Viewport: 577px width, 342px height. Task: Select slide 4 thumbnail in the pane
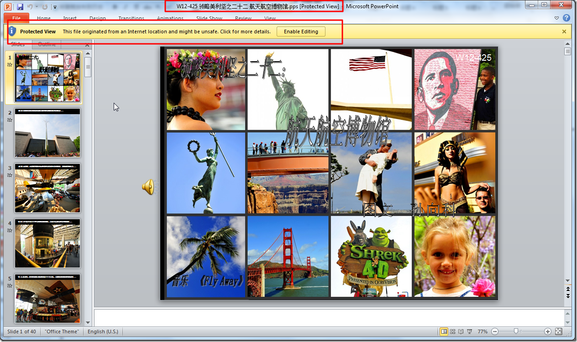[47, 243]
